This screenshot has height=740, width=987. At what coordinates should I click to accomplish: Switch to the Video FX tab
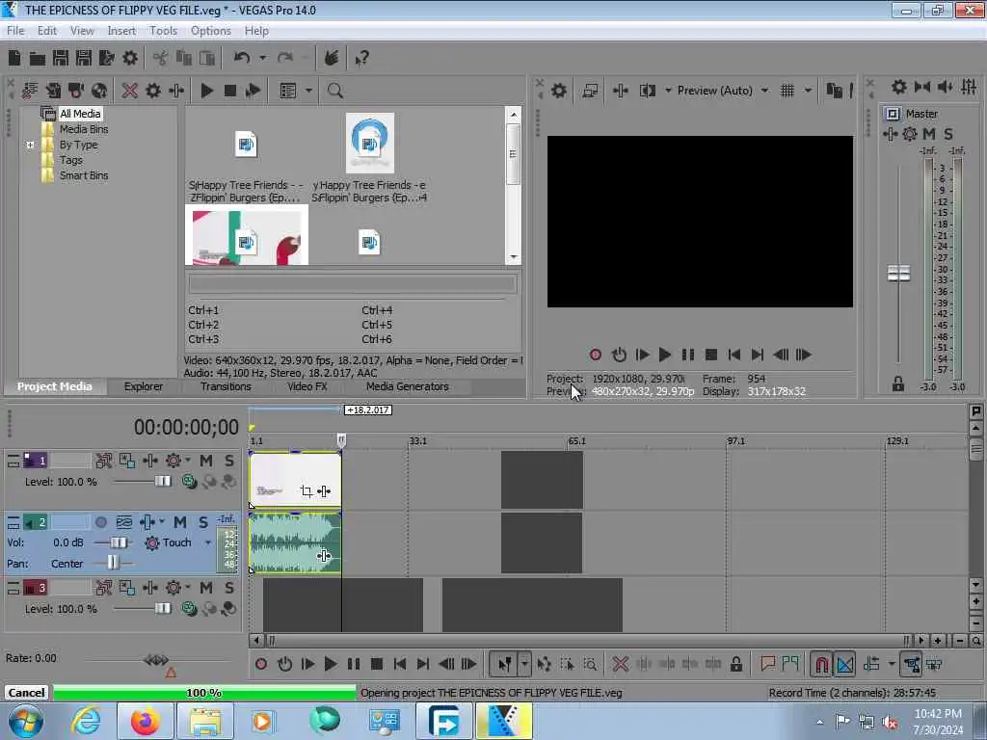[x=307, y=386]
